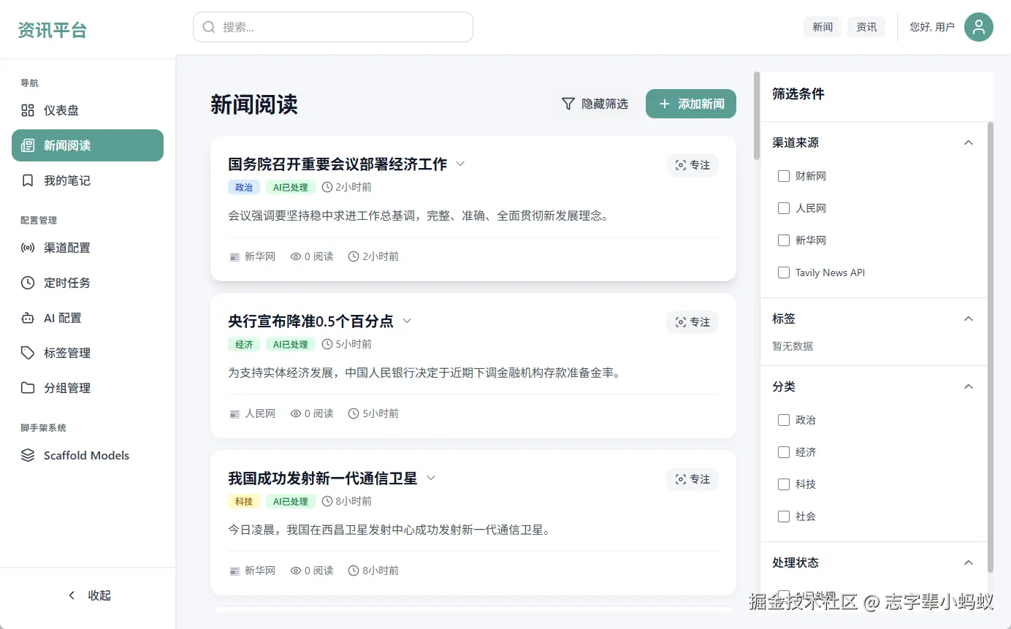
Task: Open the 我国成功发射新一代通信卫星 title
Action: pos(323,479)
